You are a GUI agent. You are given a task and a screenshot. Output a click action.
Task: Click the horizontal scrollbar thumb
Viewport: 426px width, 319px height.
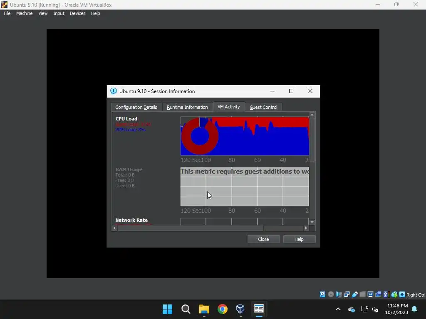(x=191, y=228)
